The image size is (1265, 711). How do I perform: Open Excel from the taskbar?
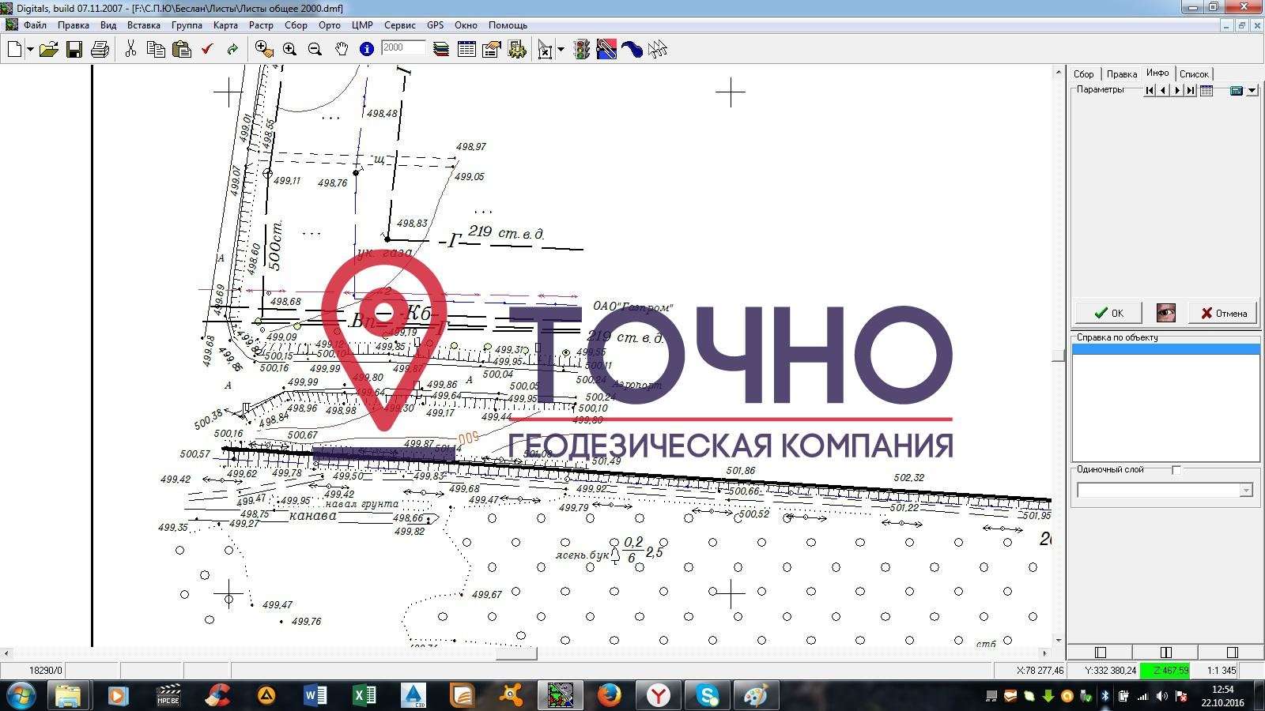point(364,695)
